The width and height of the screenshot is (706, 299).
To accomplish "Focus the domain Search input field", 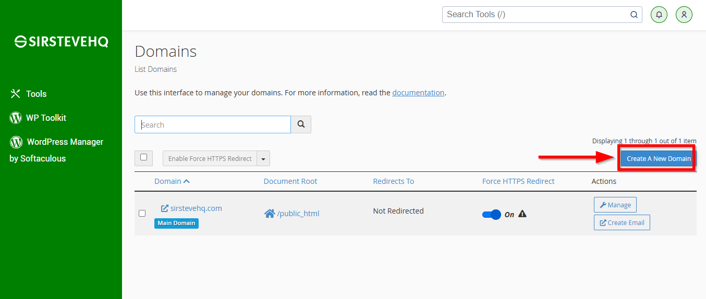I will (213, 124).
